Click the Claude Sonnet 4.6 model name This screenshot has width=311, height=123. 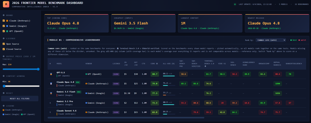pos(67,111)
